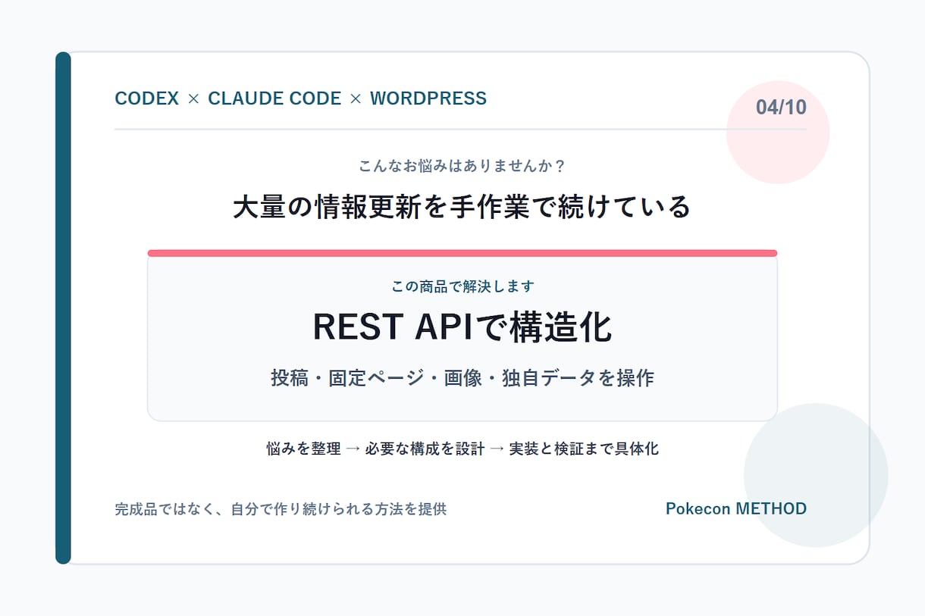Click the step line starting with '悩みを整理'
Viewport: 925px width, 616px height.
[x=462, y=449]
